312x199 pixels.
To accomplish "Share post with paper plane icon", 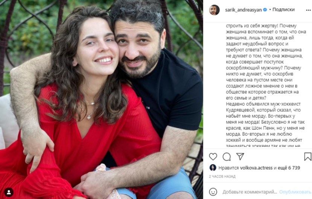I will point(240,156).
